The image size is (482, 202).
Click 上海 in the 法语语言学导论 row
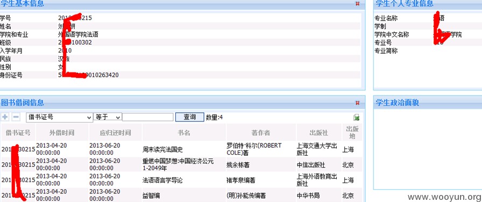point(348,180)
